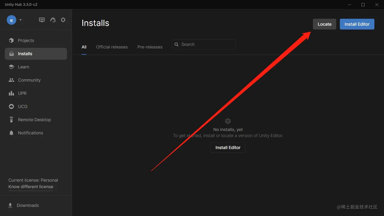Click the Unity account avatar
This screenshot has width=384, height=216.
[x=11, y=20]
